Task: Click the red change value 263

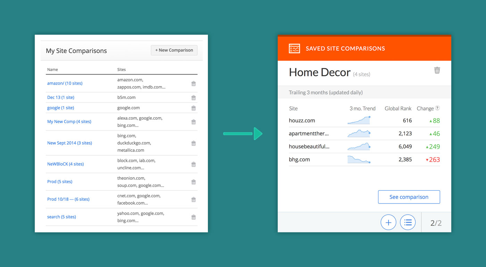Action: (x=435, y=160)
